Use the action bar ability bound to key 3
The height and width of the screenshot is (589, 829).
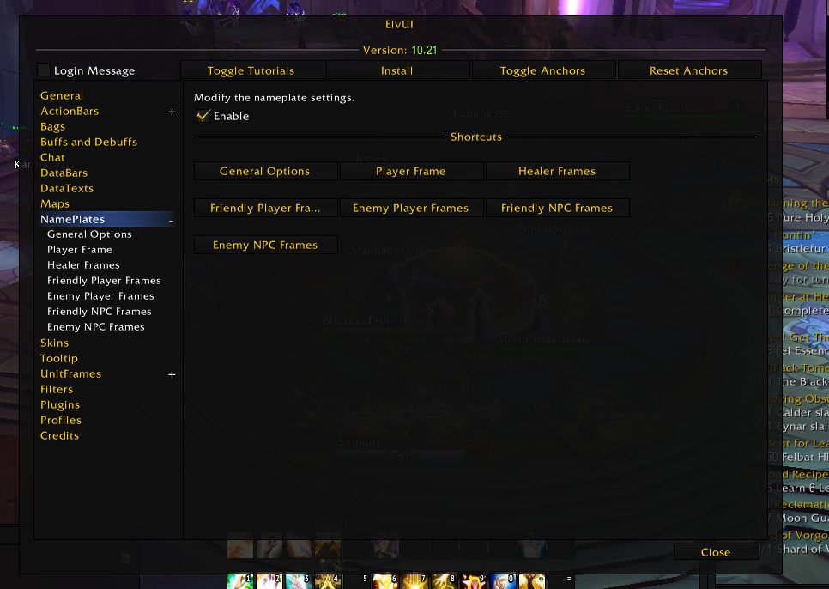pyautogui.click(x=298, y=581)
